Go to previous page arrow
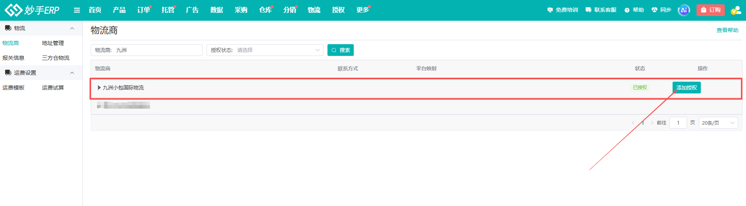Viewport: 746px width, 206px height. (633, 123)
